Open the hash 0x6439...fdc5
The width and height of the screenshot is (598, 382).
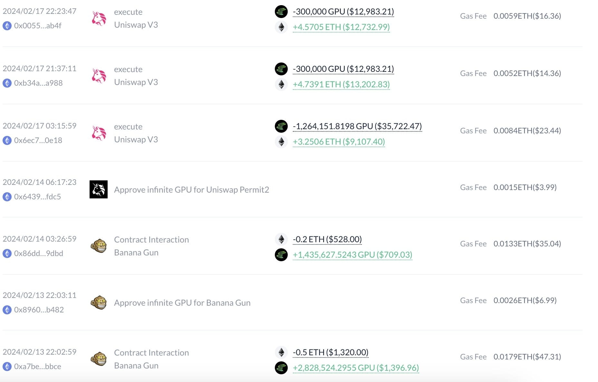(38, 197)
